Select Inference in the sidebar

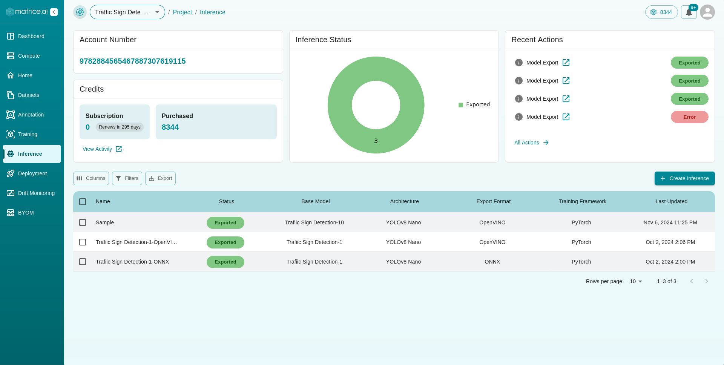pos(32,154)
